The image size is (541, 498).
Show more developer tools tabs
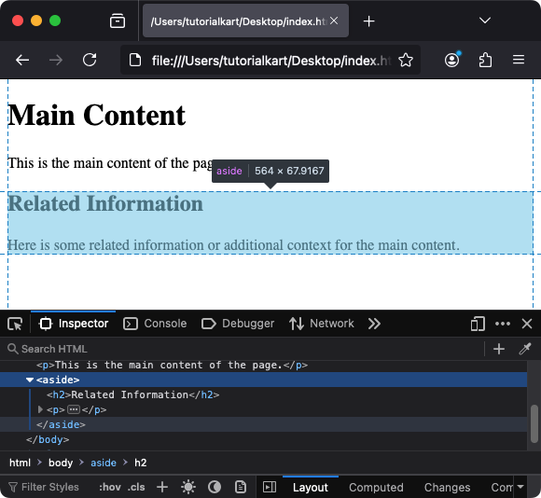(x=374, y=324)
